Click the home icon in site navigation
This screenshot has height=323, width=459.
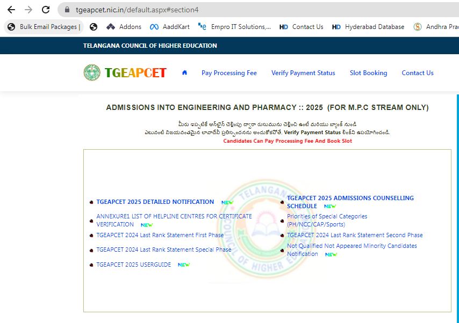(x=184, y=72)
